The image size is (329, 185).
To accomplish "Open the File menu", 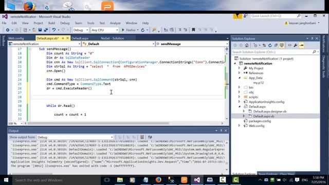I will pyautogui.click(x=4, y=23).
